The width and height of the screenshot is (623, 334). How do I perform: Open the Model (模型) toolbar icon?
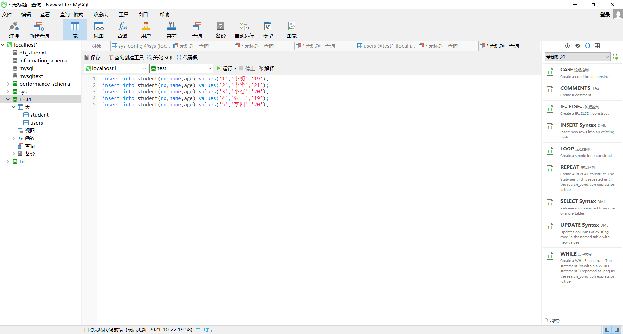pyautogui.click(x=268, y=30)
